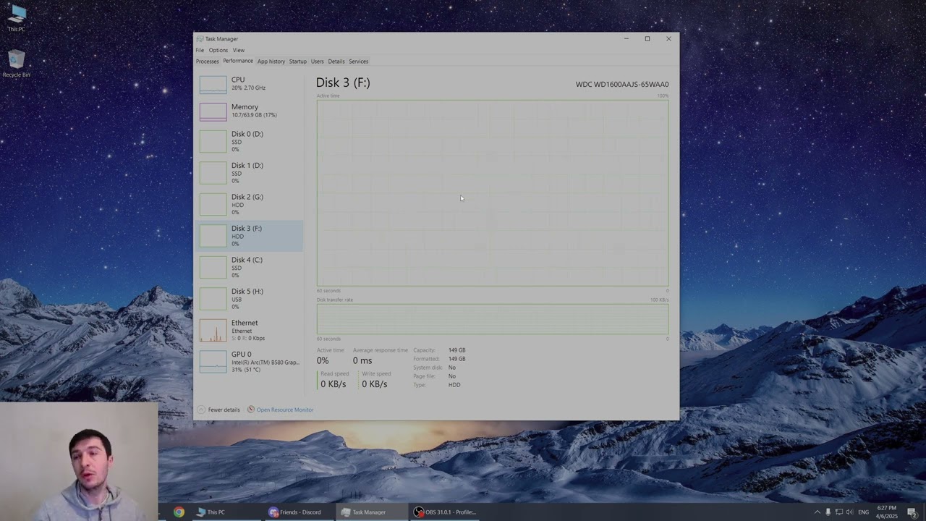
Task: Click the microphone tray icon
Action: [x=828, y=512]
